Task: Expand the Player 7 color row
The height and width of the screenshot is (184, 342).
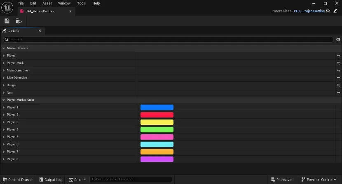Action: (x=3, y=152)
